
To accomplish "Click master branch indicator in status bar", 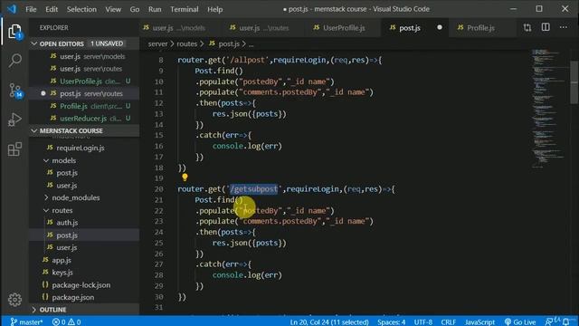I will pyautogui.click(x=26, y=322).
